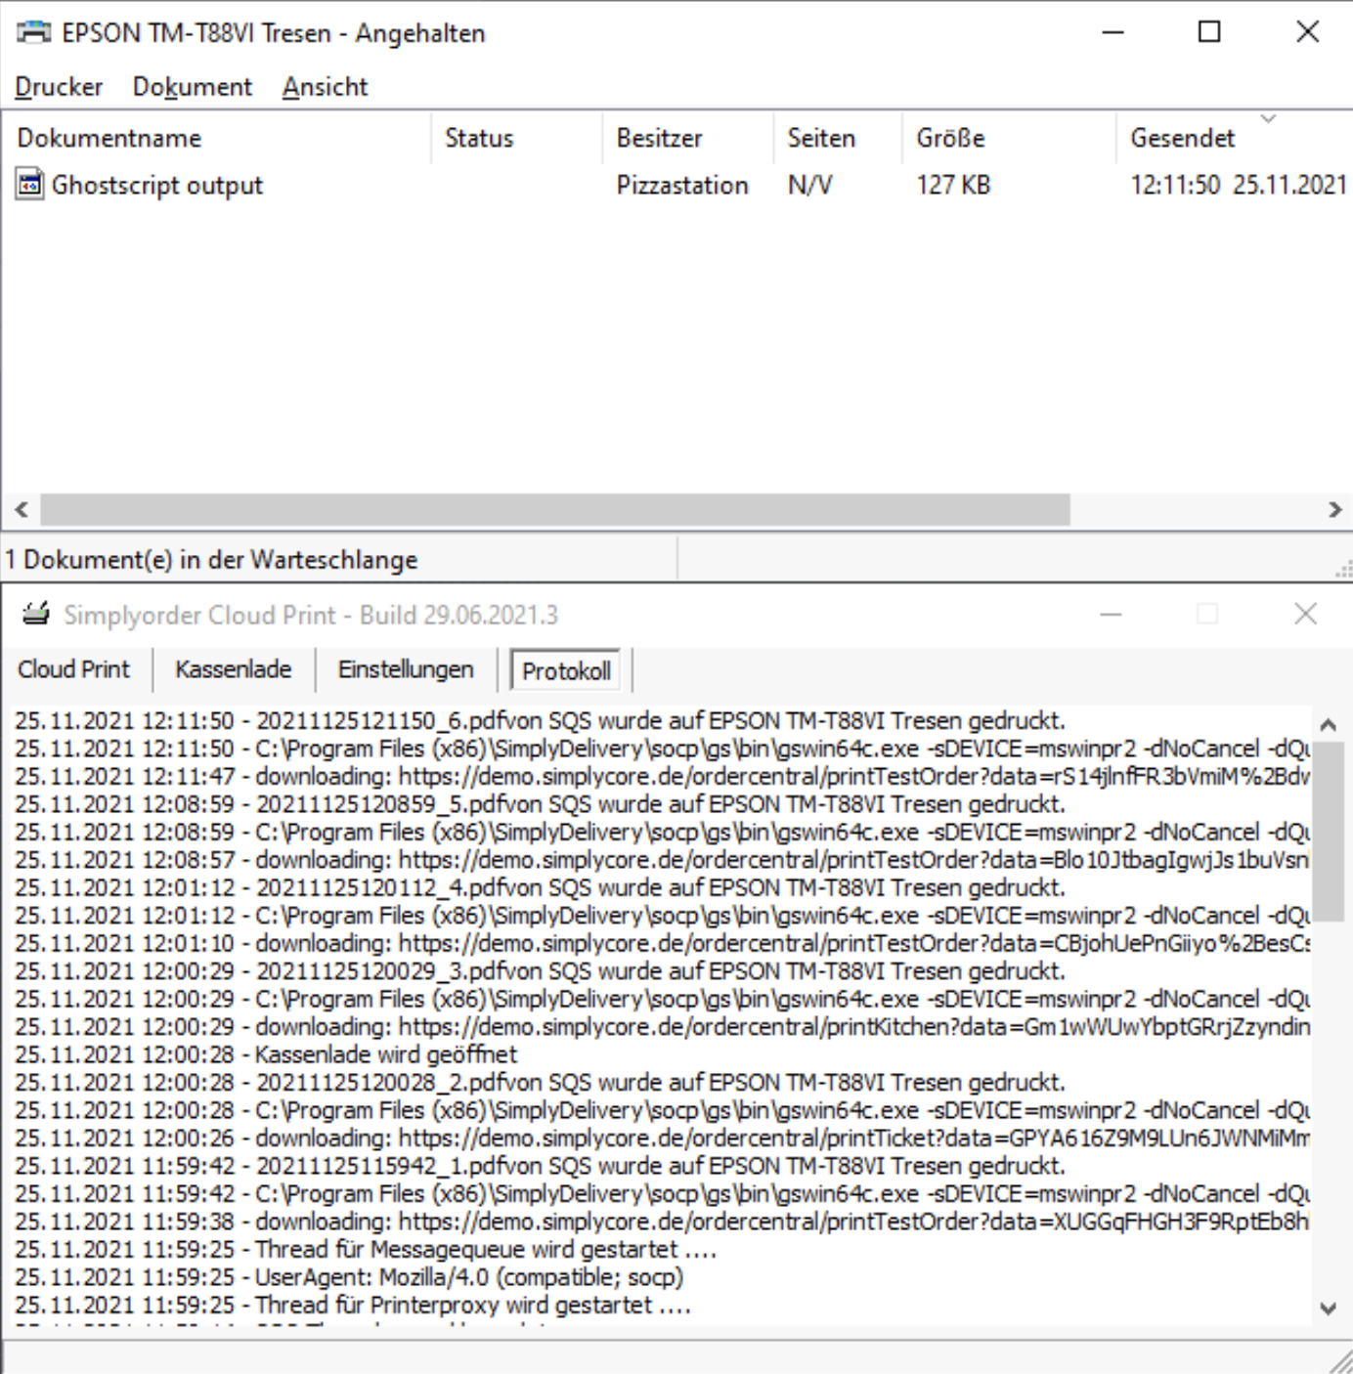Click log line 'Kassenlade wird geöffnet'
This screenshot has height=1374, width=1353.
(x=266, y=1054)
